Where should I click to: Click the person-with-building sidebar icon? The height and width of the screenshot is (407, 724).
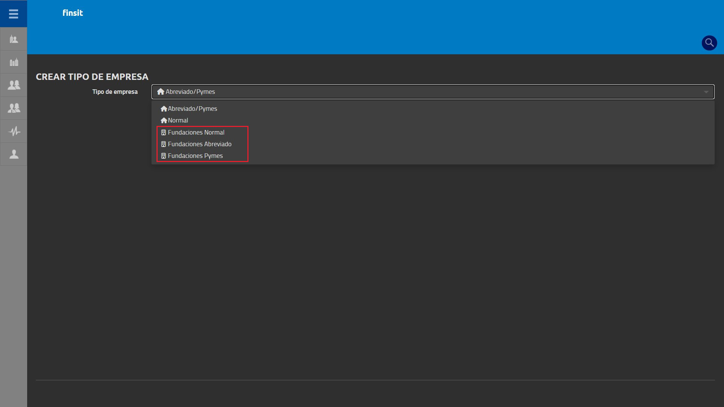[x=14, y=39]
